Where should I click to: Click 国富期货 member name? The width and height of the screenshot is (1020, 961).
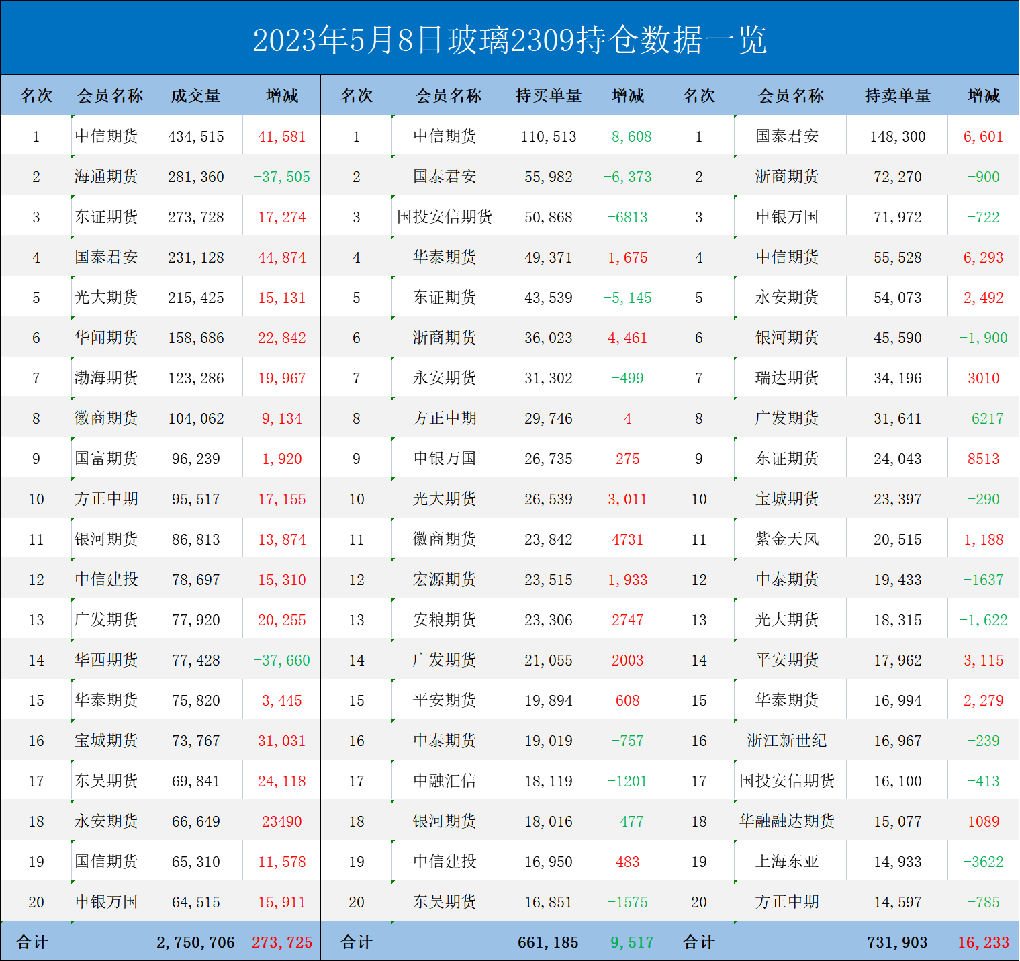pos(106,459)
